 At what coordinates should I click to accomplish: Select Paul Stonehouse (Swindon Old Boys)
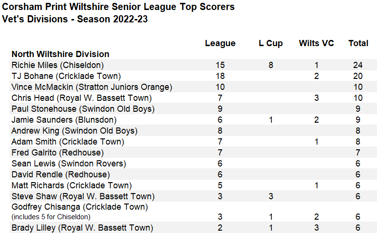click(83, 109)
